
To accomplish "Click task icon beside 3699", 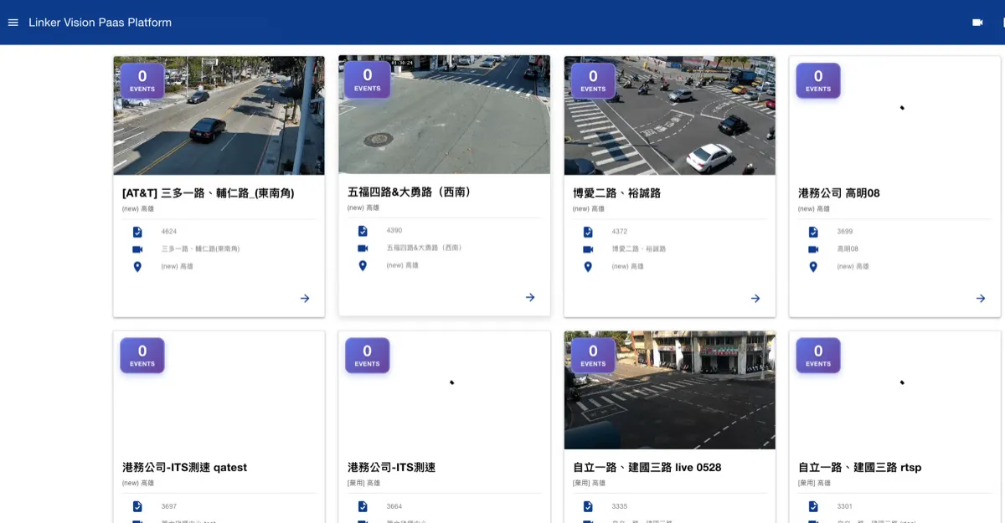I will click(x=813, y=232).
